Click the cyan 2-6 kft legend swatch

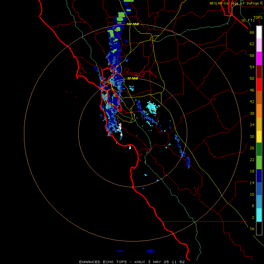click(x=259, y=215)
